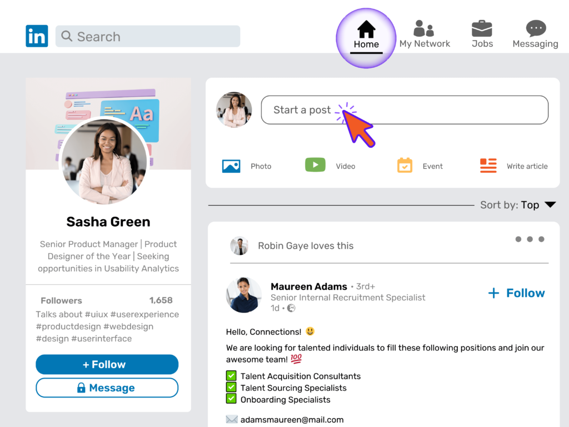This screenshot has width=569, height=427.
Task: Click the globe visibility icon on Maureen's post
Action: (x=291, y=306)
